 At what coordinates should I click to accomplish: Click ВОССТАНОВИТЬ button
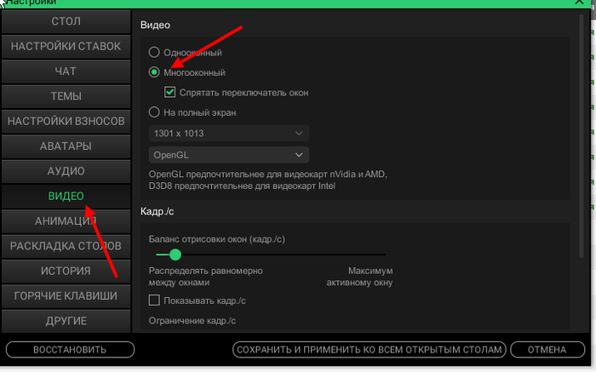click(x=70, y=350)
